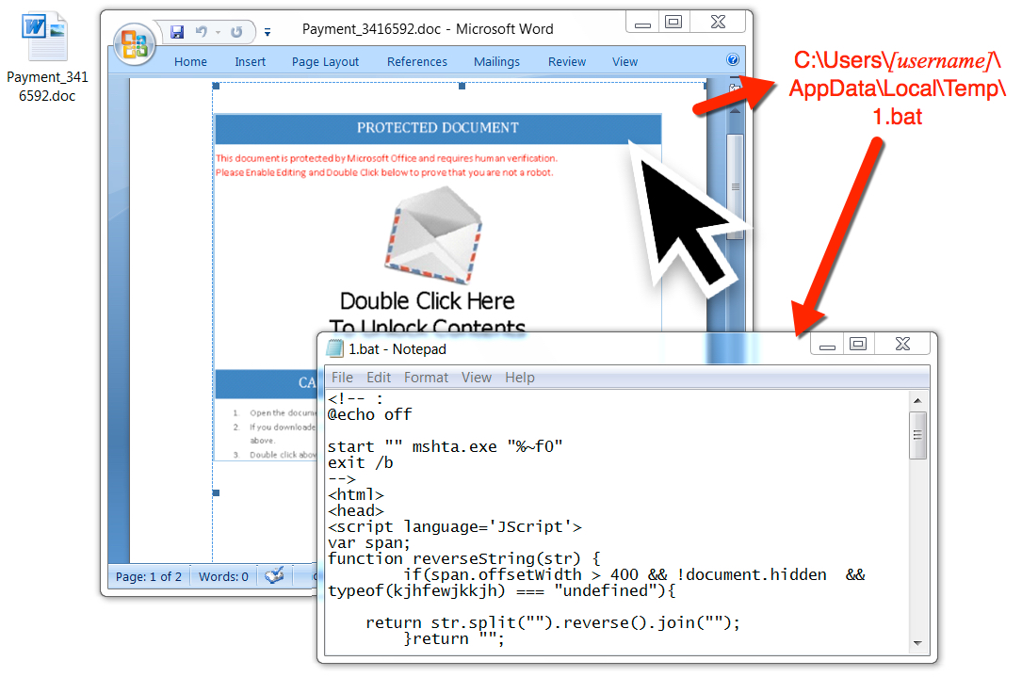This screenshot has height=677, width=1022.
Task: Click the '1.bat - Notepad' title text
Action: coord(397,349)
